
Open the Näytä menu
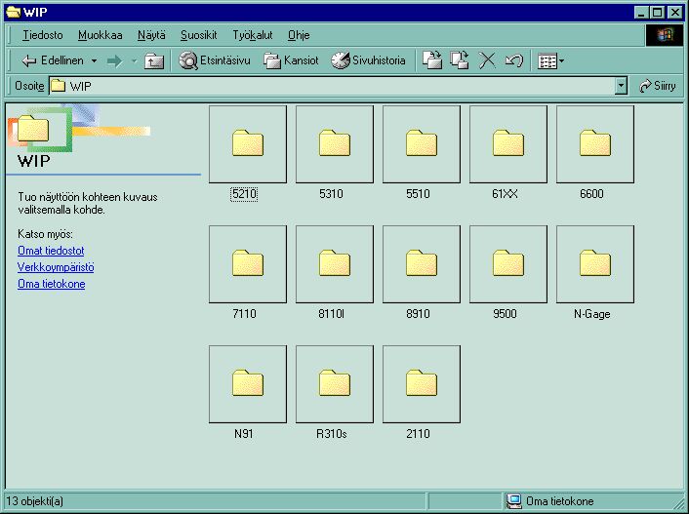tap(151, 35)
